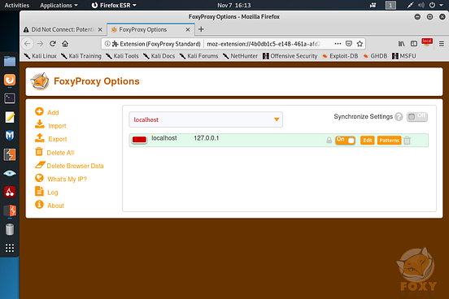
Task: Open page actions three-dot menu
Action: point(338,44)
